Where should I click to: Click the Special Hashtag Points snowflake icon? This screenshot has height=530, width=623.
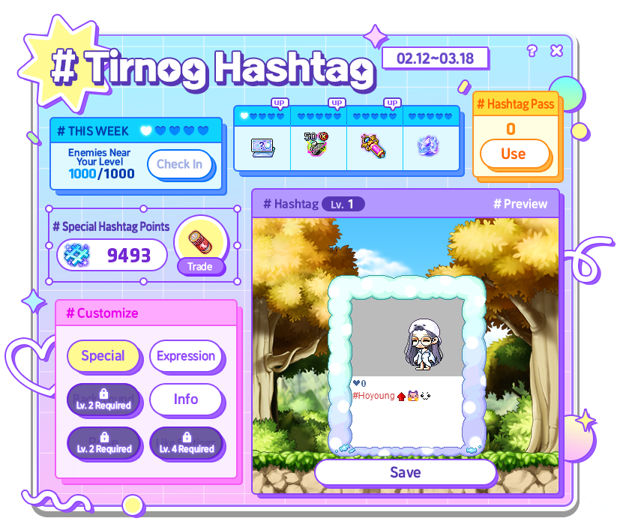tap(77, 255)
